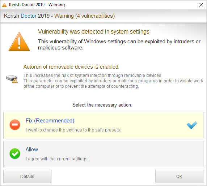Select the Allow option panel
This screenshot has width=207, height=186.
click(x=103, y=154)
